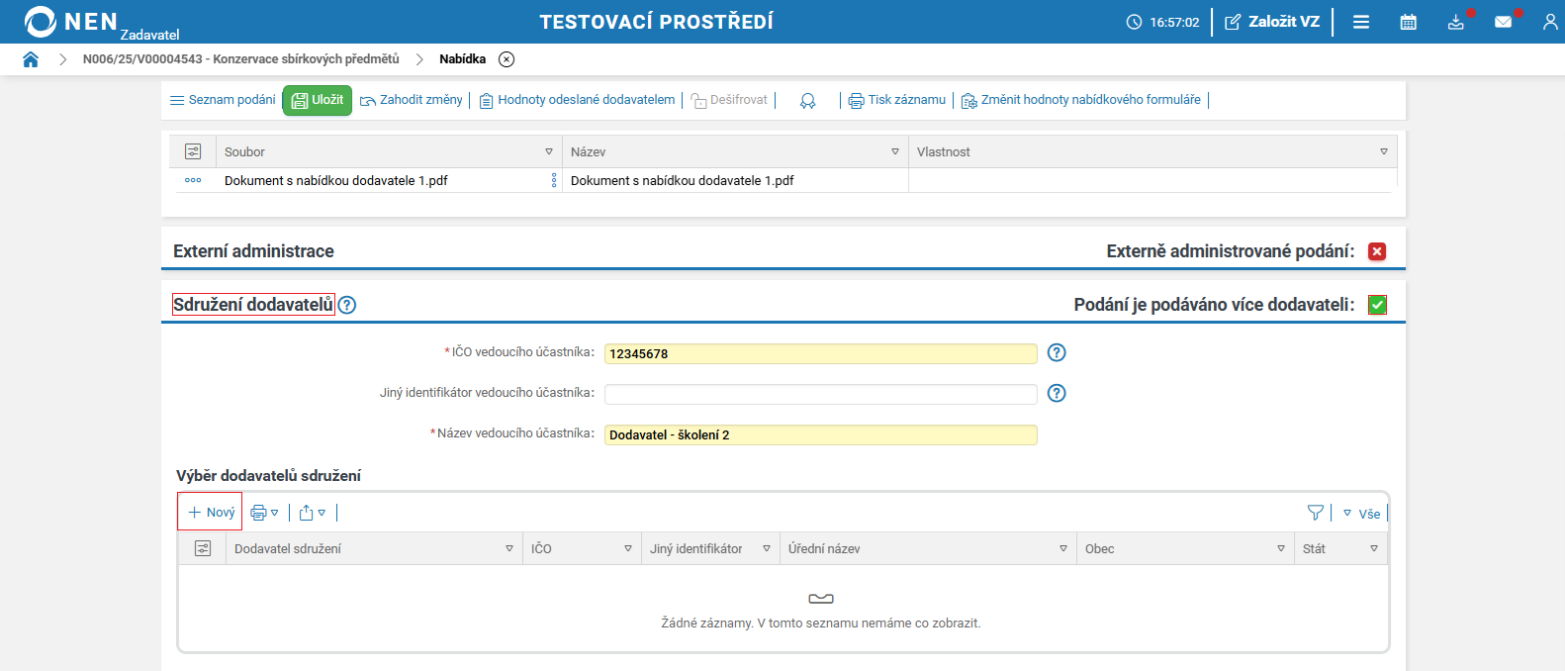Click the Založit VZ button
The height and width of the screenshot is (671, 1565).
[x=1272, y=22]
